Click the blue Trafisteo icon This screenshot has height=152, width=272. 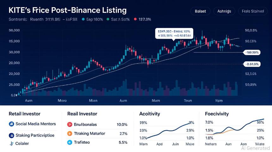point(70,142)
